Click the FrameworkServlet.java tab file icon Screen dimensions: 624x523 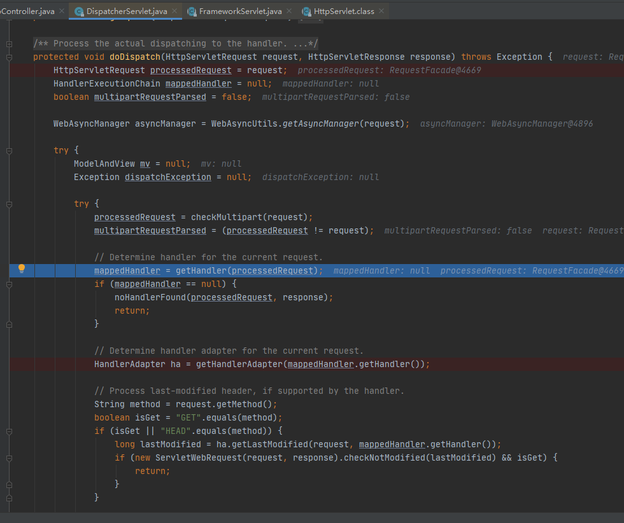192,11
